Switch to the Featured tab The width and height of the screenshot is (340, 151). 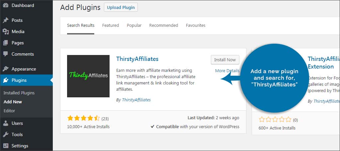111,25
